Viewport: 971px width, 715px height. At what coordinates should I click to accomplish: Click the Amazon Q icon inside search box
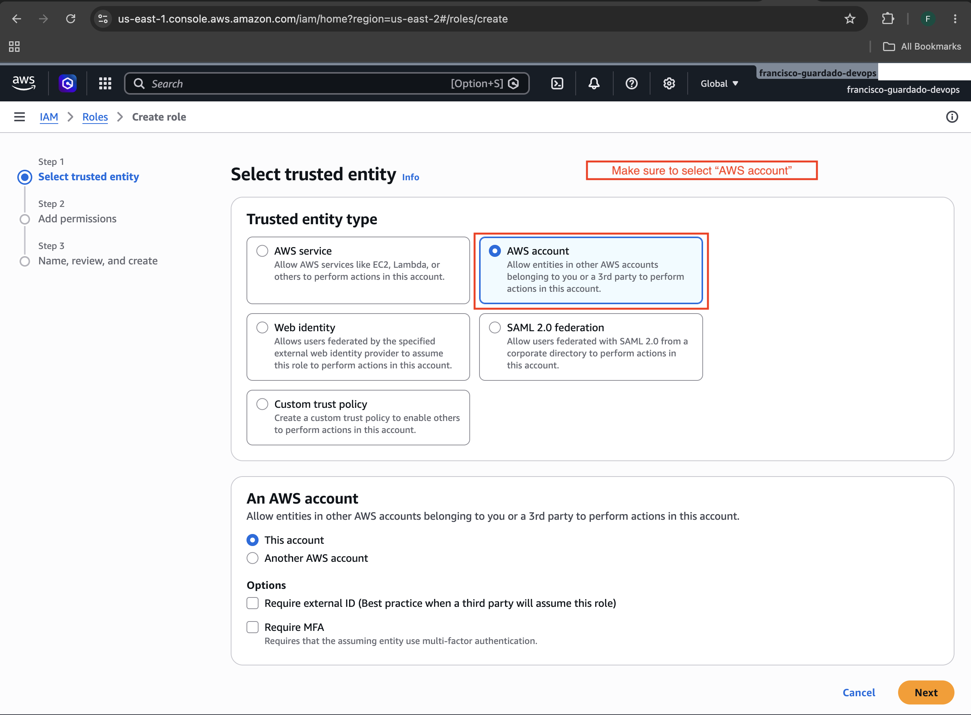(513, 83)
